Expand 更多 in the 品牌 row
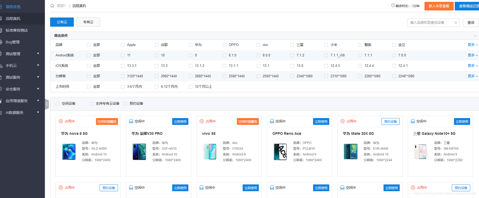Viewport: 479px width, 198px height. 473,45
